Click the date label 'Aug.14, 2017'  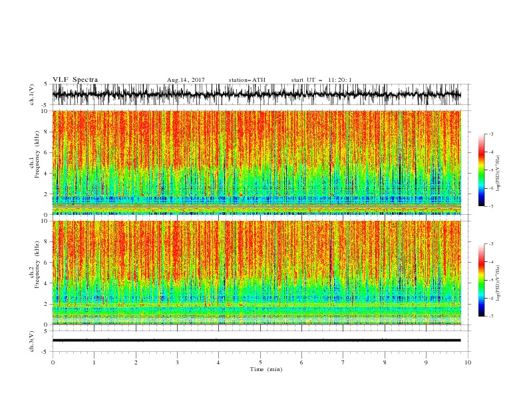186,80
